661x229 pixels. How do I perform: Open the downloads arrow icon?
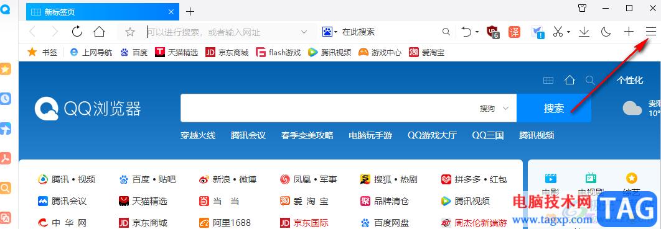pyautogui.click(x=584, y=32)
